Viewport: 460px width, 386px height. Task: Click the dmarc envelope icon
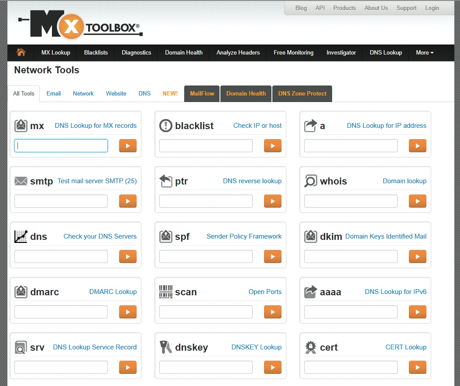(21, 292)
